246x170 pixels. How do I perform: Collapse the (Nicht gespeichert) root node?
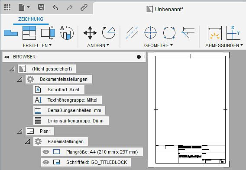12,69
